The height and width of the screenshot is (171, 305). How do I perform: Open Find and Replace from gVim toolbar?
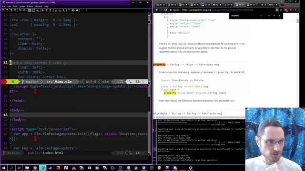tap(42, 10)
